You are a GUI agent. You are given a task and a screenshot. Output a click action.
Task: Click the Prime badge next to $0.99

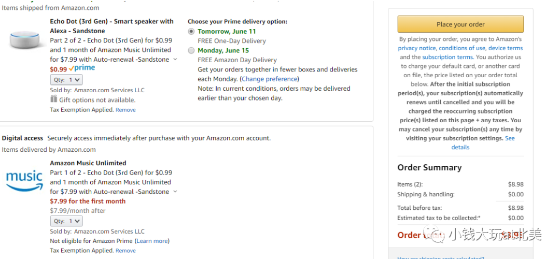[x=82, y=68]
